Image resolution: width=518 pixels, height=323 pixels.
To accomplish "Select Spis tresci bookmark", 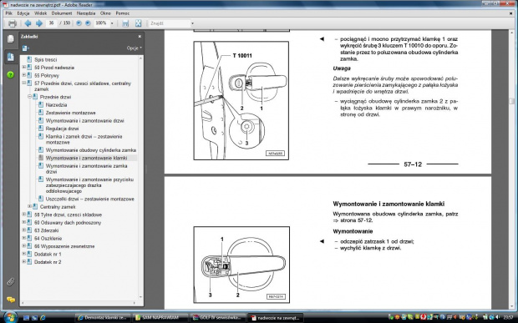I will pos(46,60).
